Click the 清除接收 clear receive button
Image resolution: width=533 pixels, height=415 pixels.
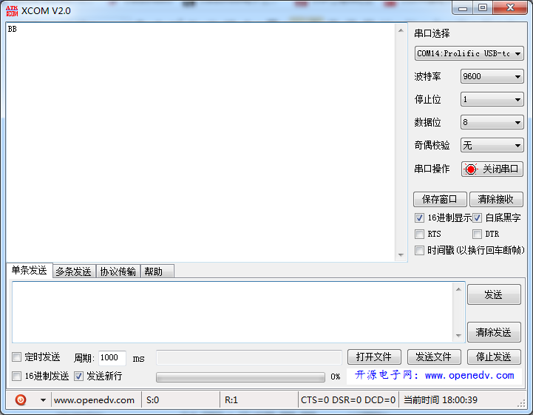pyautogui.click(x=496, y=199)
